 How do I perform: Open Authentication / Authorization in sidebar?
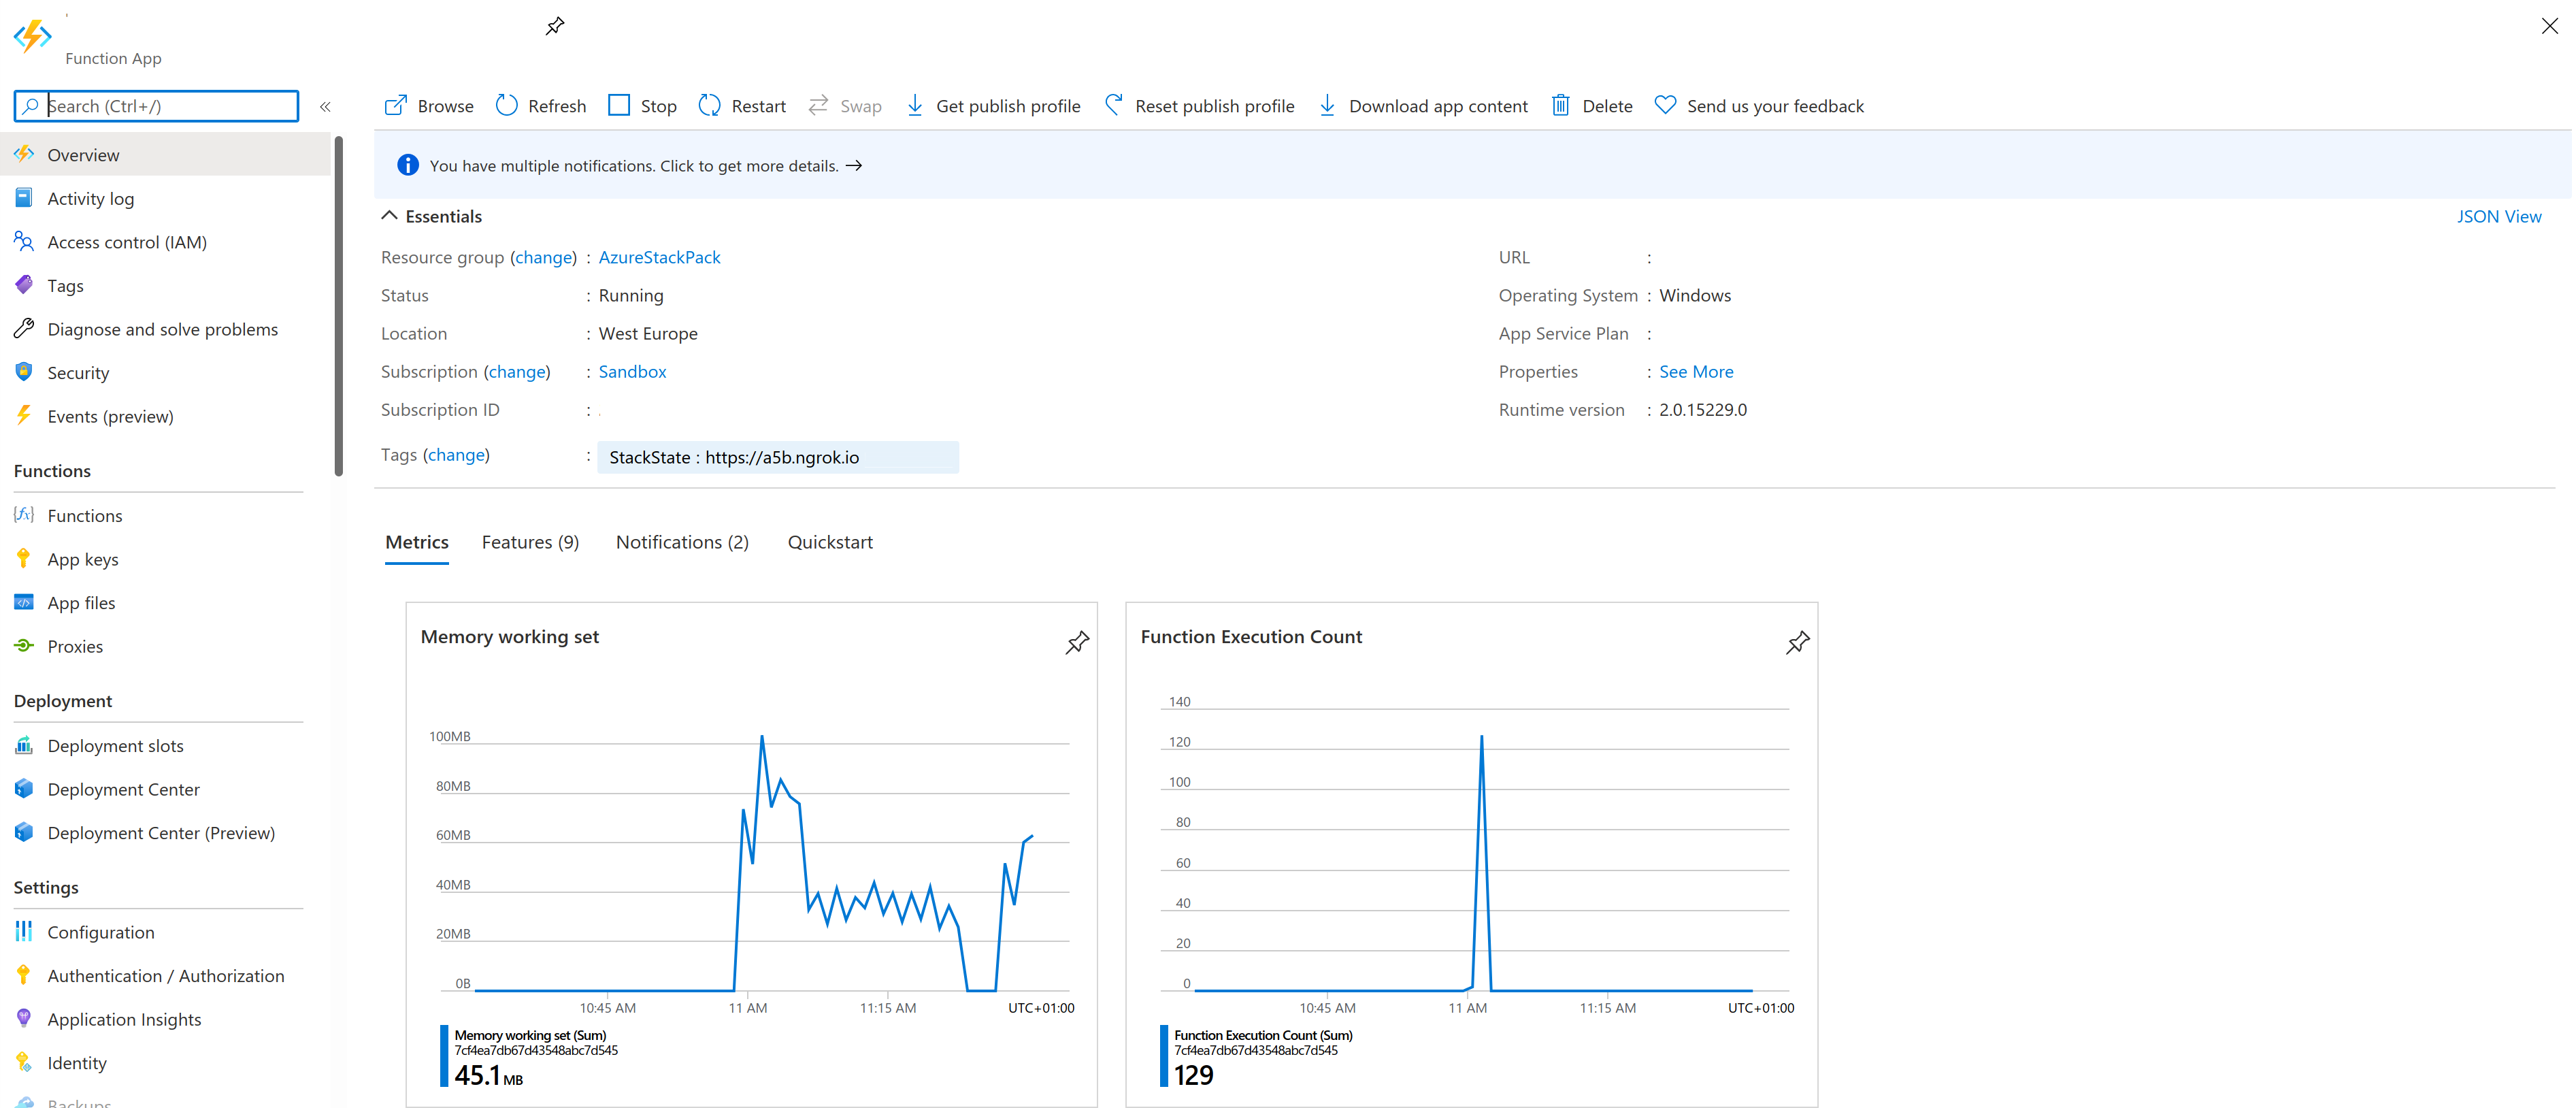pos(165,975)
